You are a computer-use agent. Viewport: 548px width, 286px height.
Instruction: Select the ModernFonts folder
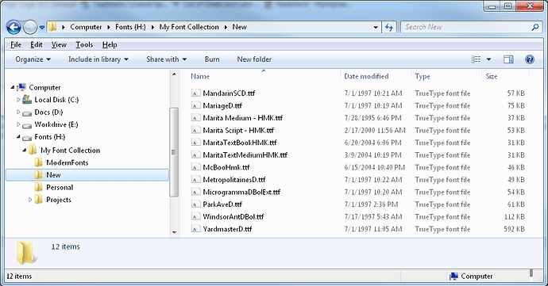(67, 162)
